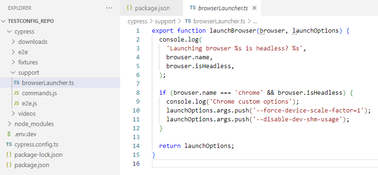Click 'browser.name,' on line 4
378x175 pixels.
(x=189, y=57)
